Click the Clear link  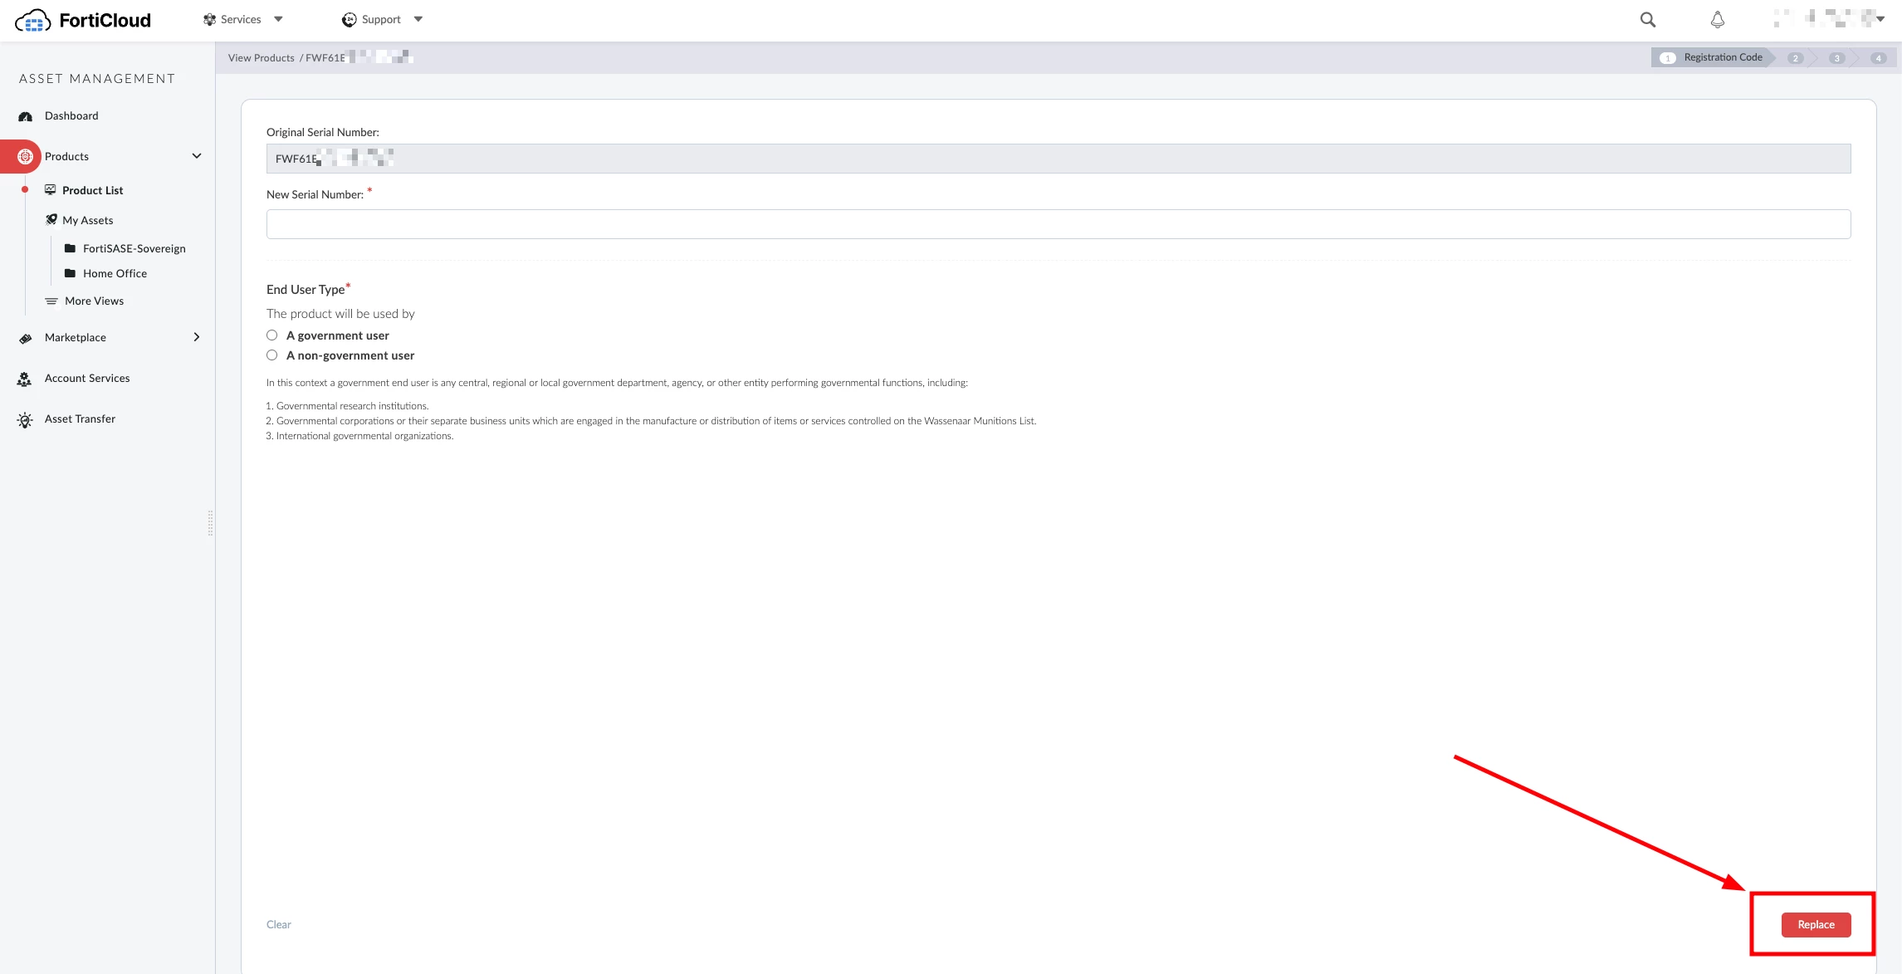click(x=278, y=924)
